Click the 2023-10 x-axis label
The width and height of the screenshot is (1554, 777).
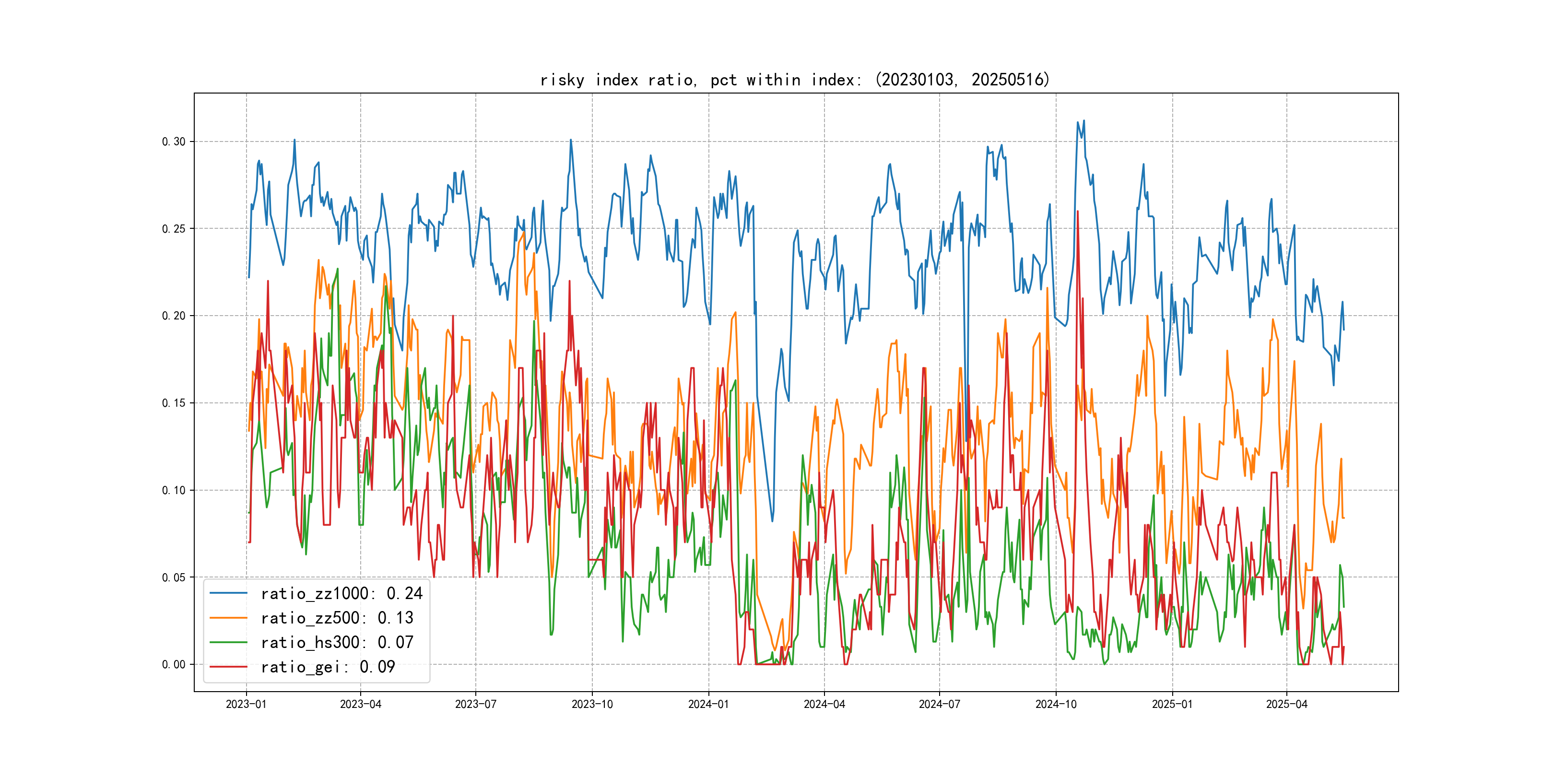click(592, 704)
